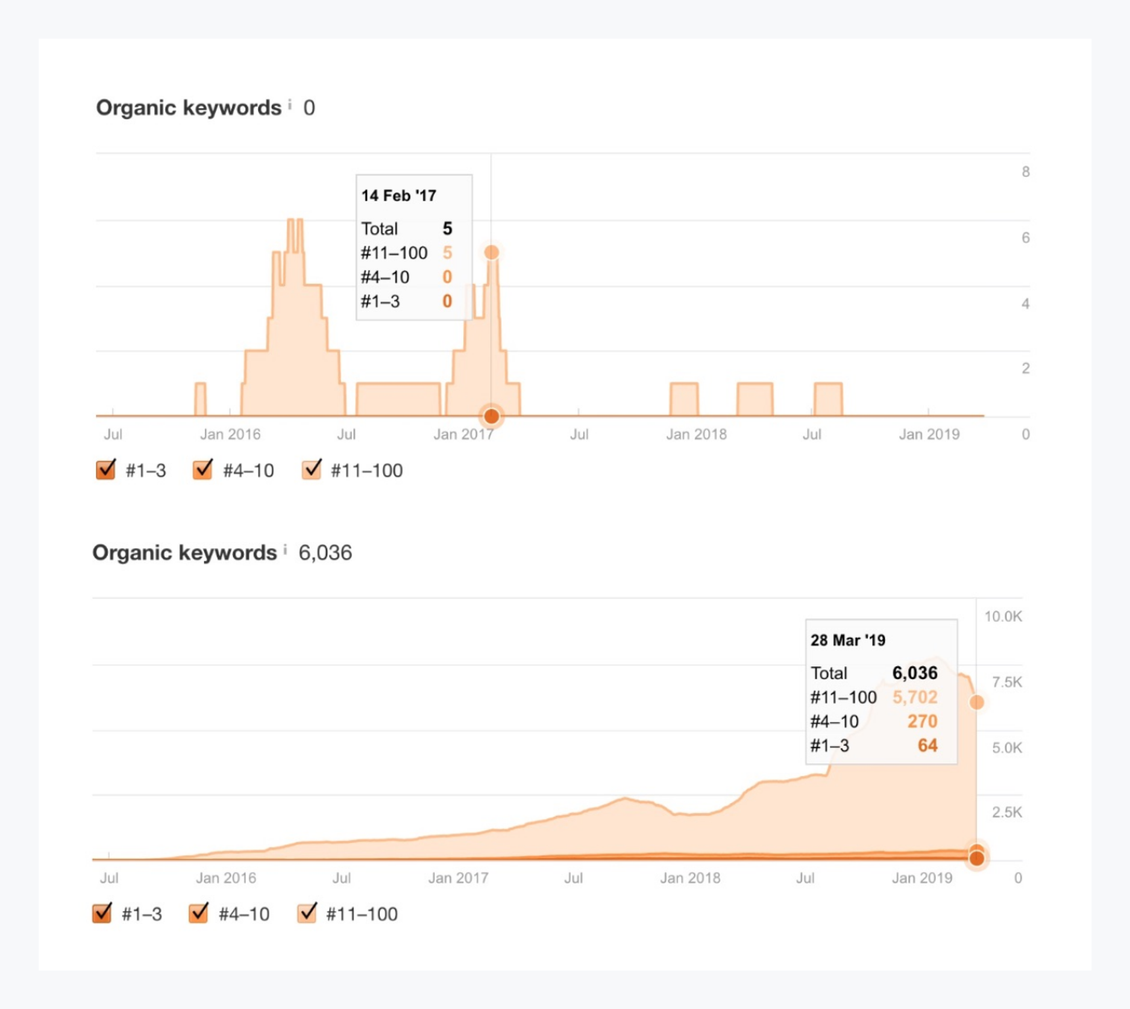The height and width of the screenshot is (1009, 1130).
Task: Click the Jan 2017 axis label on top chart
Action: (x=462, y=434)
